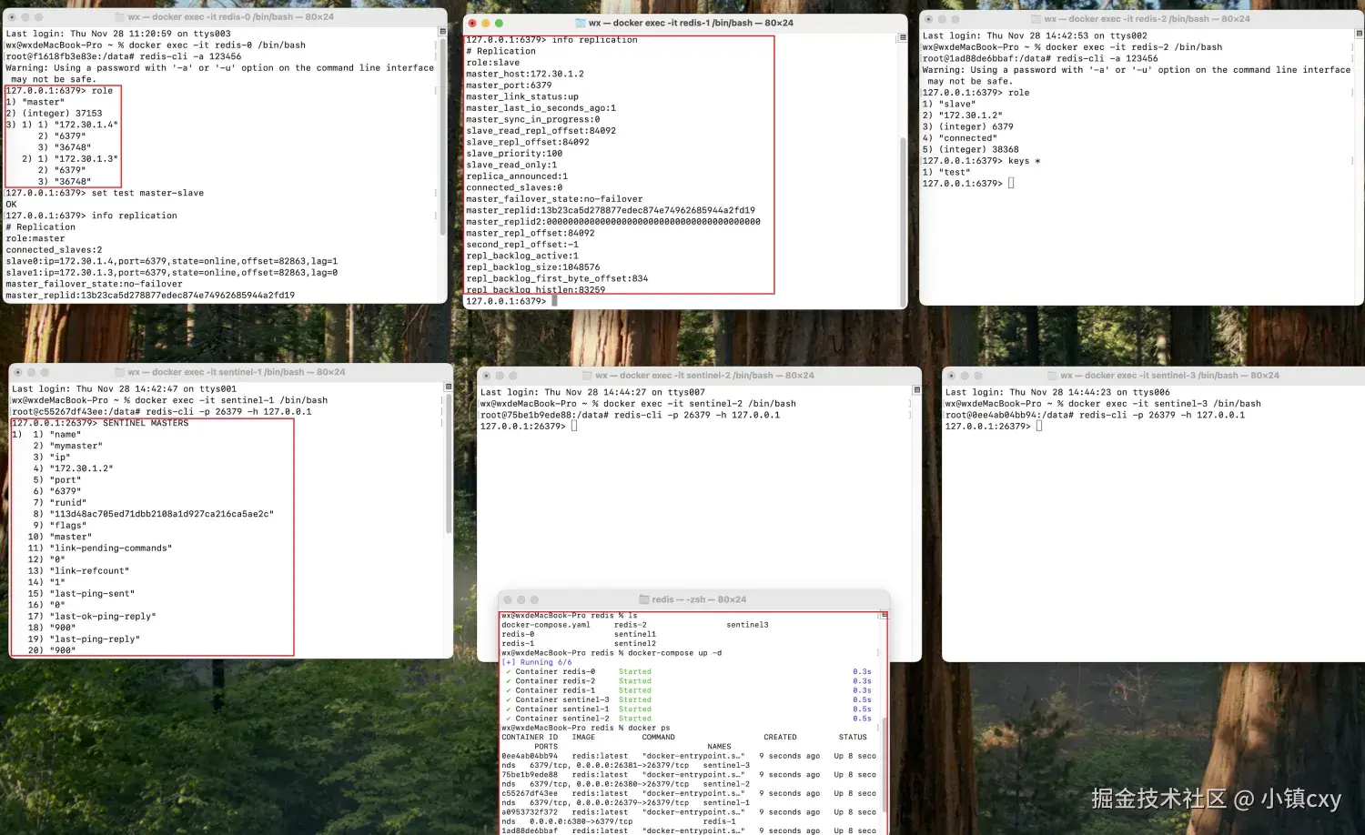Click the last prompt cursor in redis-1
Screen dimensions: 1365x835
(x=554, y=301)
